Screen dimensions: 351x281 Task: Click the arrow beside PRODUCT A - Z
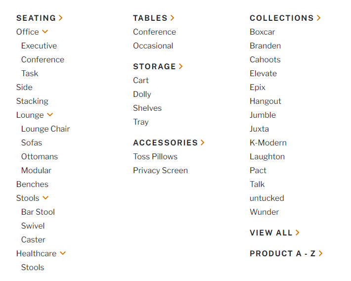pyautogui.click(x=321, y=253)
